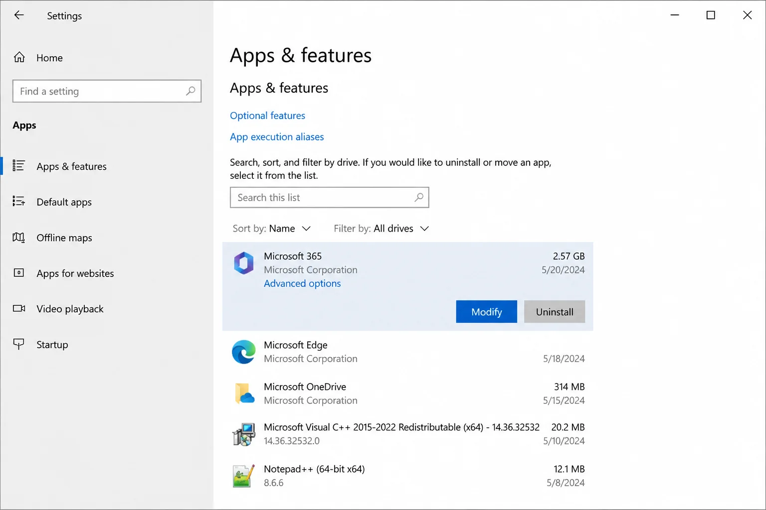This screenshot has width=766, height=510.
Task: Open App execution aliases link
Action: point(277,137)
